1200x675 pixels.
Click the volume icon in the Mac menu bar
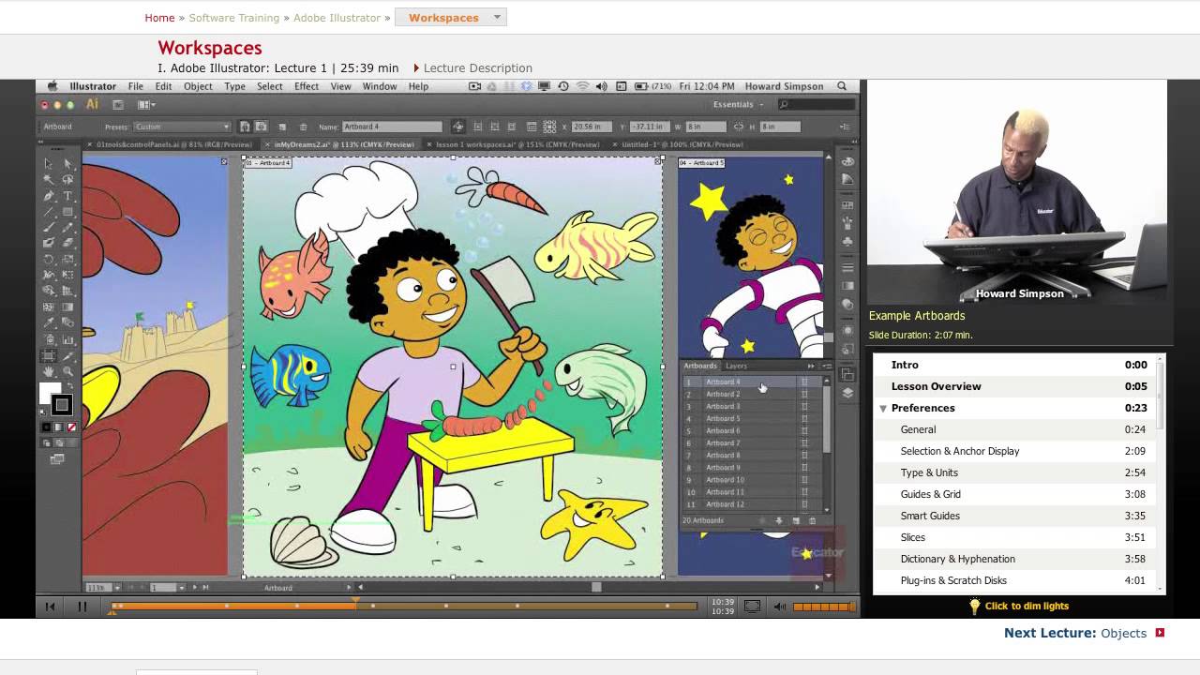[601, 86]
